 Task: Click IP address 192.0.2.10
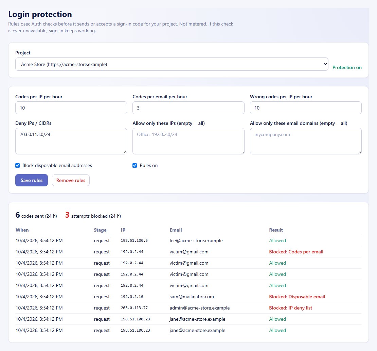tap(132, 297)
